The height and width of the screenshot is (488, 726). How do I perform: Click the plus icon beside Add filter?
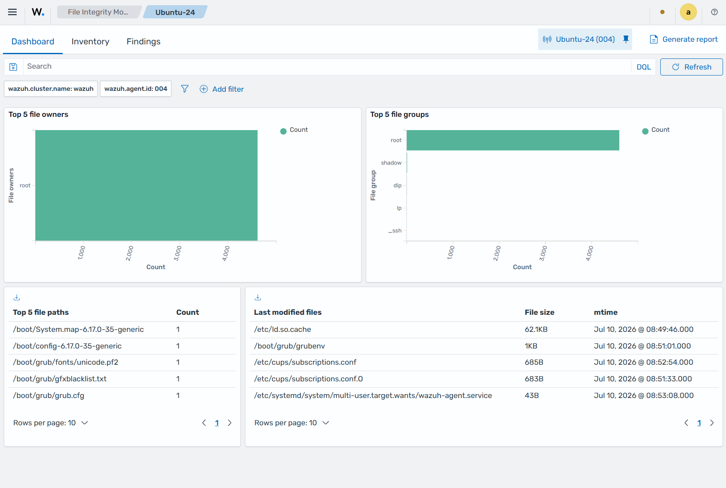pyautogui.click(x=204, y=89)
